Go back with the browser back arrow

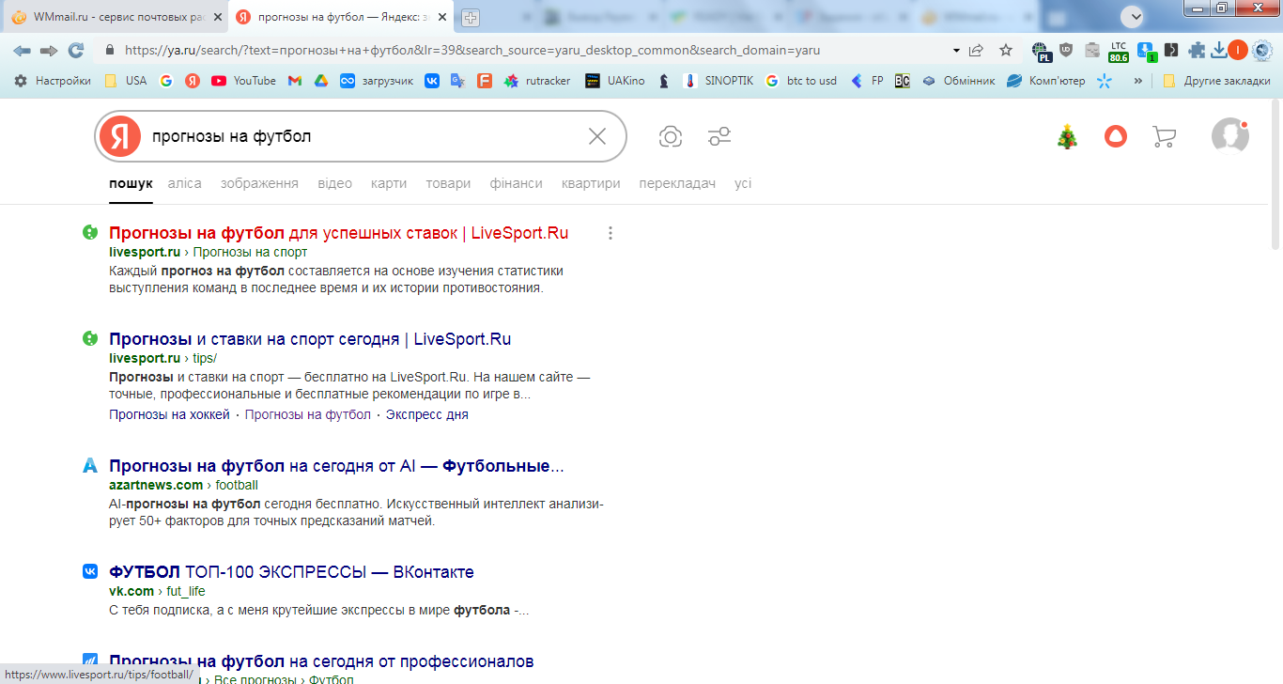pos(22,51)
